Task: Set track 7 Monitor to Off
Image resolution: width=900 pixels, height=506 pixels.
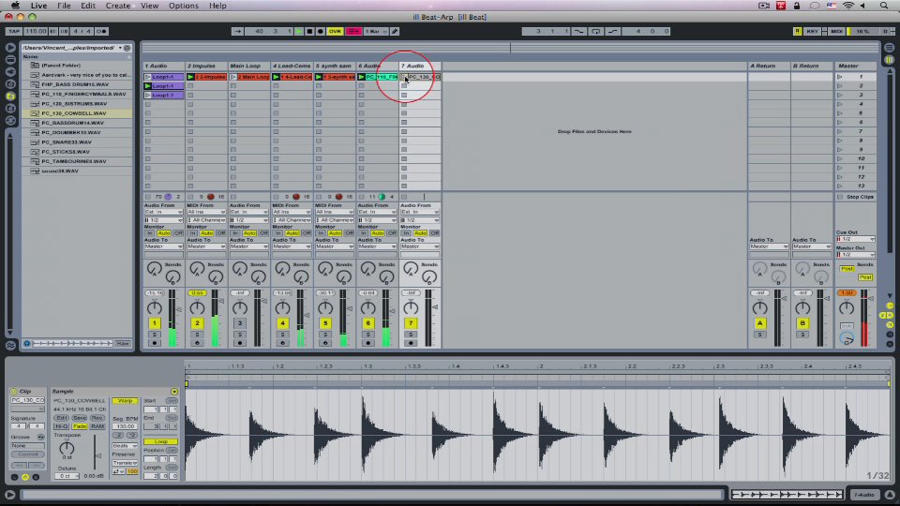Action: pyautogui.click(x=434, y=233)
